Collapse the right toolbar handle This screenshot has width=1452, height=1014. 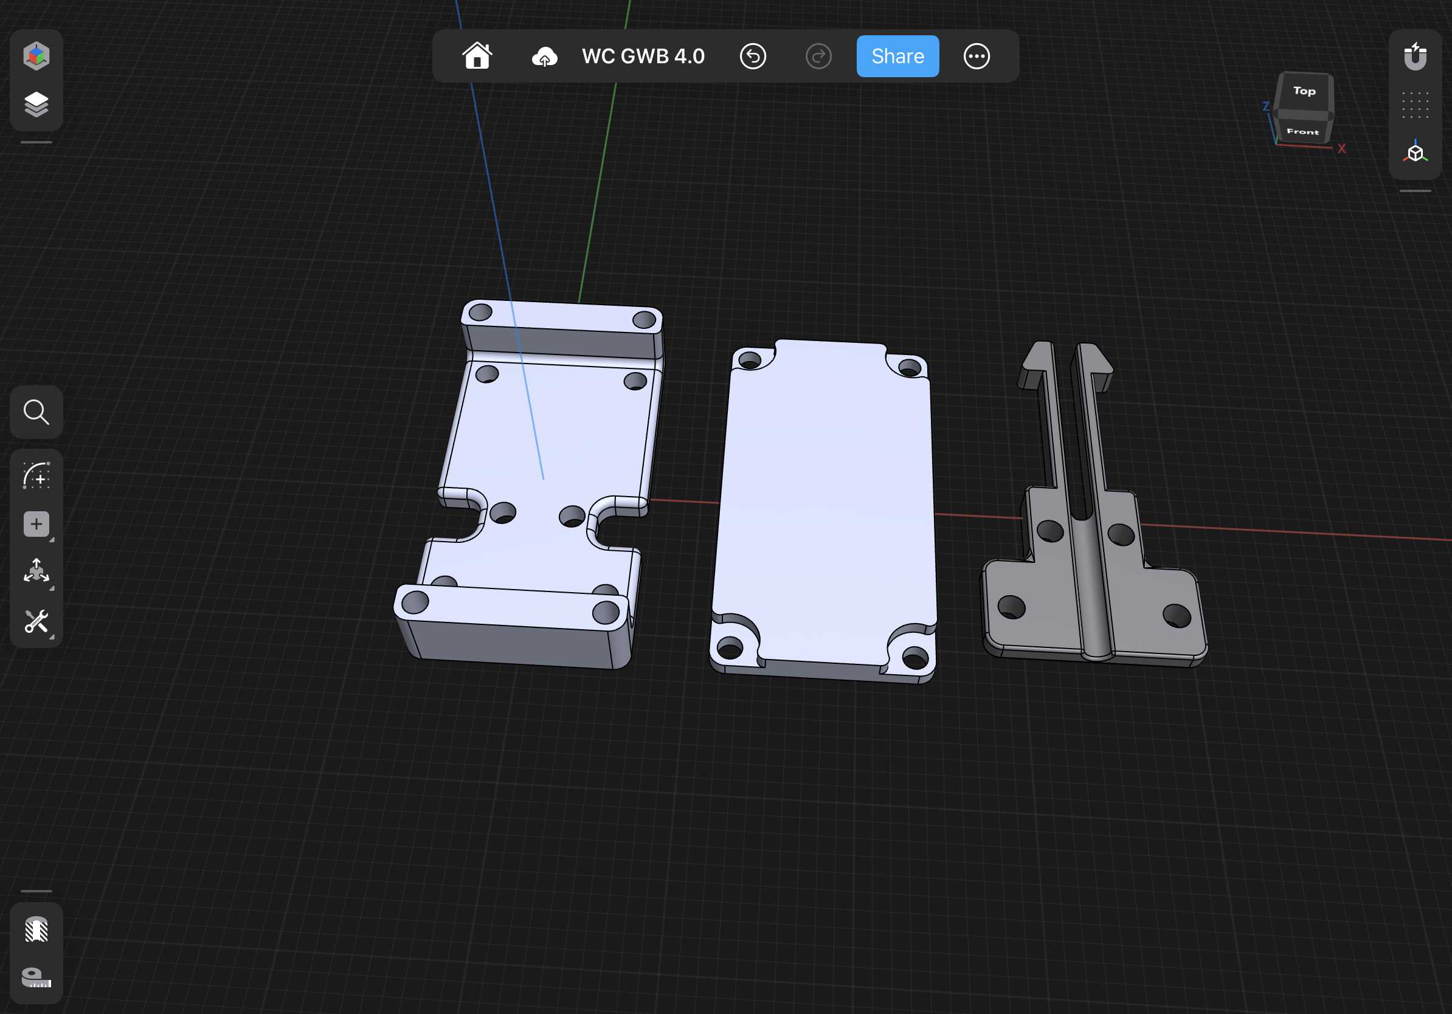point(1415,190)
